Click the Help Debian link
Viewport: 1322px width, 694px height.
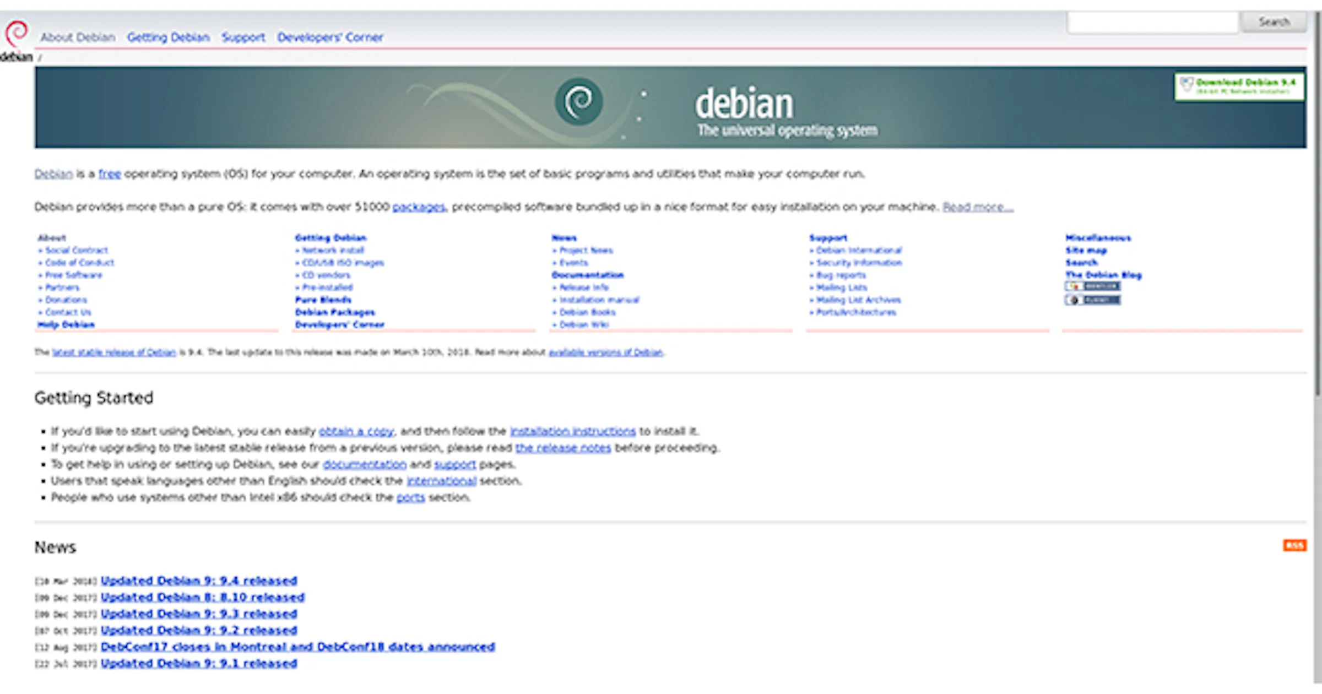point(66,325)
